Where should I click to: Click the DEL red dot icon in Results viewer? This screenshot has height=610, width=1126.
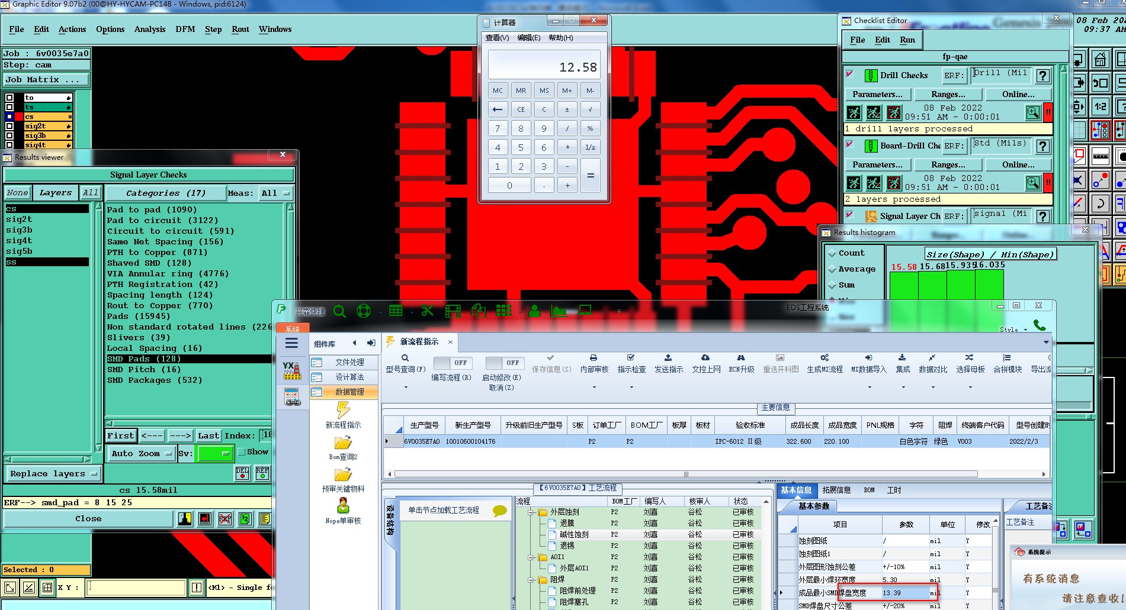(242, 473)
